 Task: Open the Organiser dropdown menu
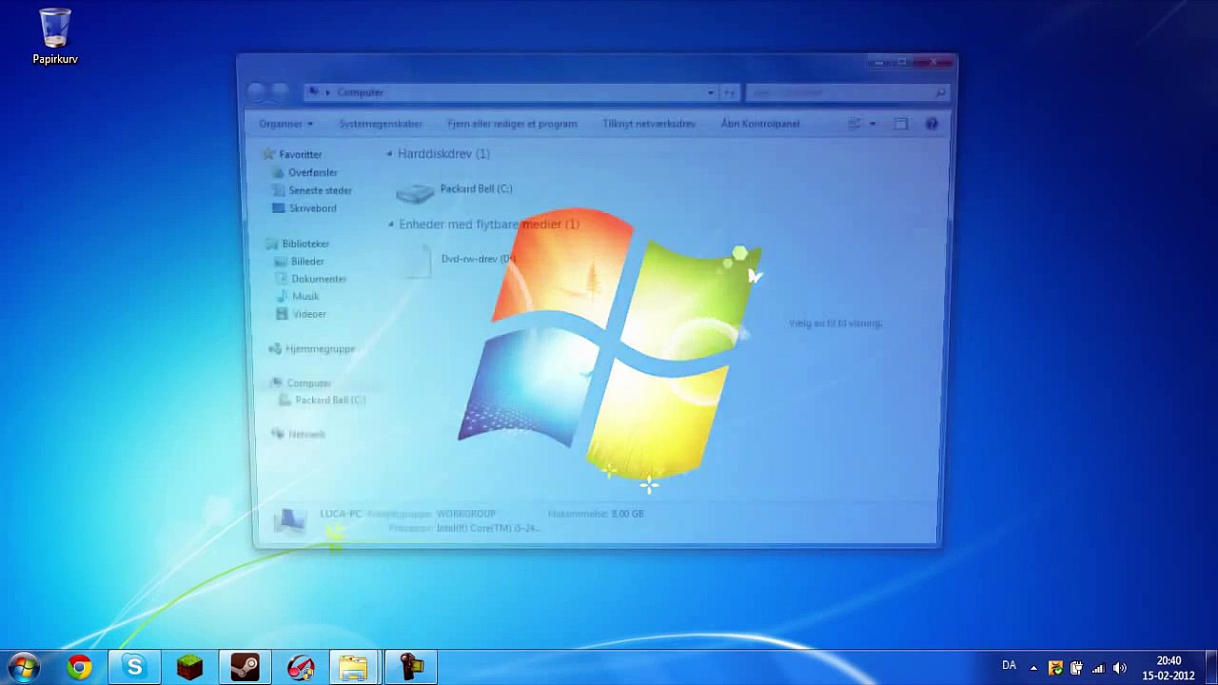pyautogui.click(x=285, y=124)
